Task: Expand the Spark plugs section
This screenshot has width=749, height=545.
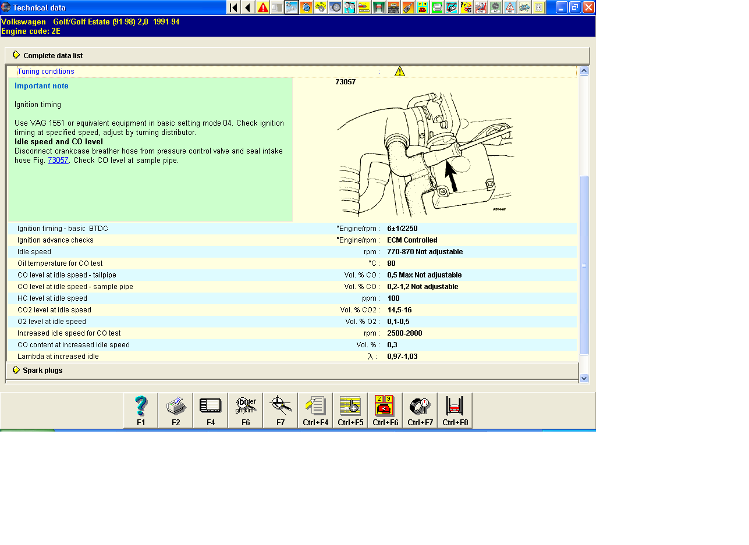Action: (292, 370)
